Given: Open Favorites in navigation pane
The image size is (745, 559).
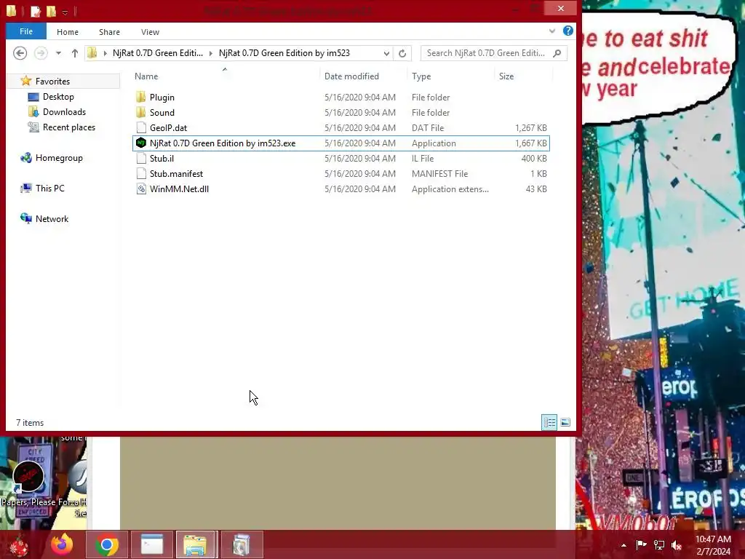Looking at the screenshot, I should tap(52, 82).
